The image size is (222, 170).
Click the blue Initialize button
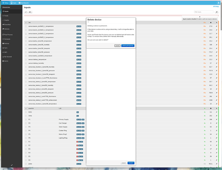pos(131,163)
